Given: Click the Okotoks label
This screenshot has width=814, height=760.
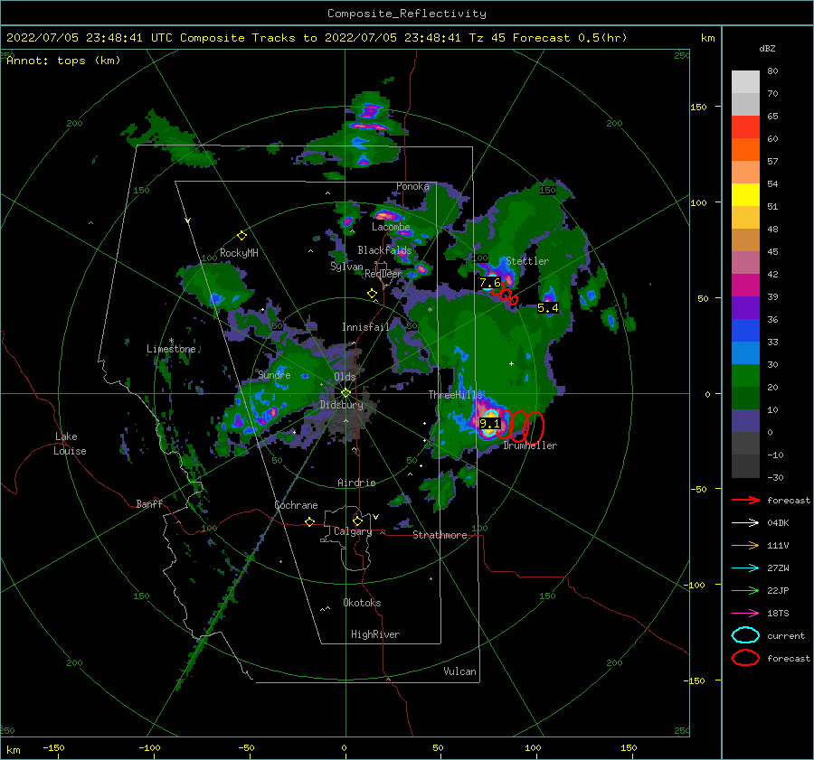Looking at the screenshot, I should [x=362, y=603].
